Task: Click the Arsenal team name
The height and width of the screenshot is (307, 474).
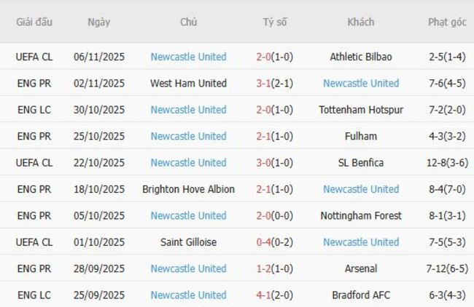Action: point(360,268)
